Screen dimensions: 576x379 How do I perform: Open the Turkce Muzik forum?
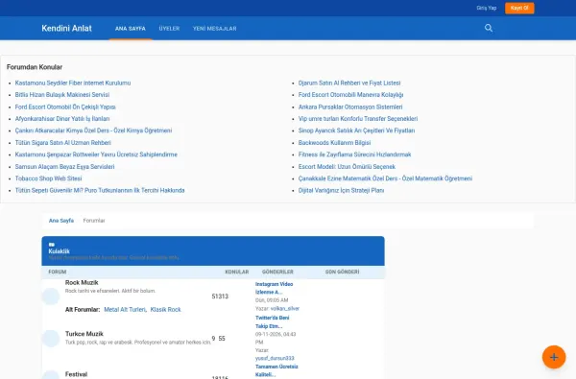pyautogui.click(x=84, y=334)
